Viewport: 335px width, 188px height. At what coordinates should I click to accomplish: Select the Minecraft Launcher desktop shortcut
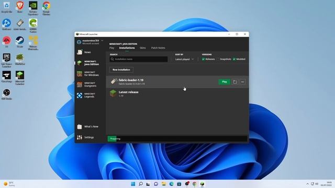[20, 78]
